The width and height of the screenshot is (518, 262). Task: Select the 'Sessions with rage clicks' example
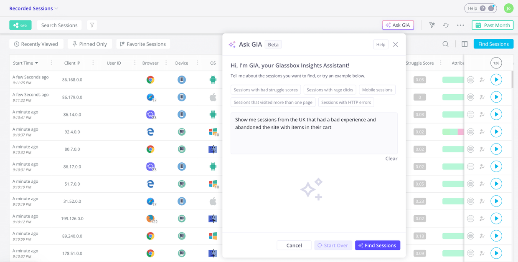pyautogui.click(x=330, y=90)
